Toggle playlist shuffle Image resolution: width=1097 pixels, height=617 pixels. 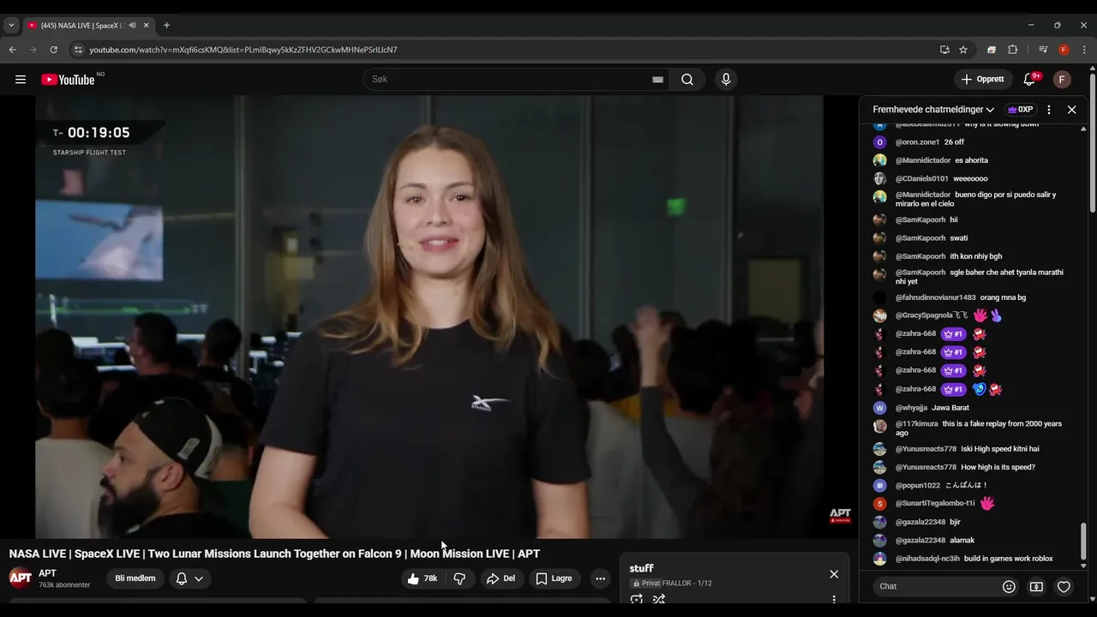point(658,599)
